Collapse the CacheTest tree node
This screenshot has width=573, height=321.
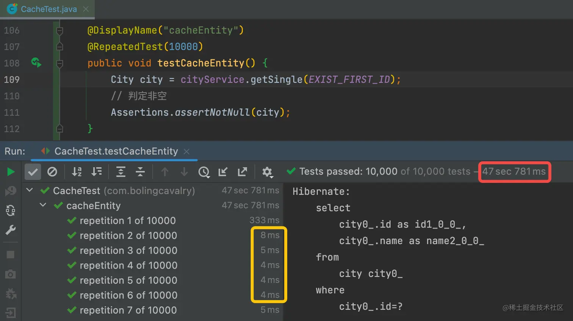(x=30, y=190)
